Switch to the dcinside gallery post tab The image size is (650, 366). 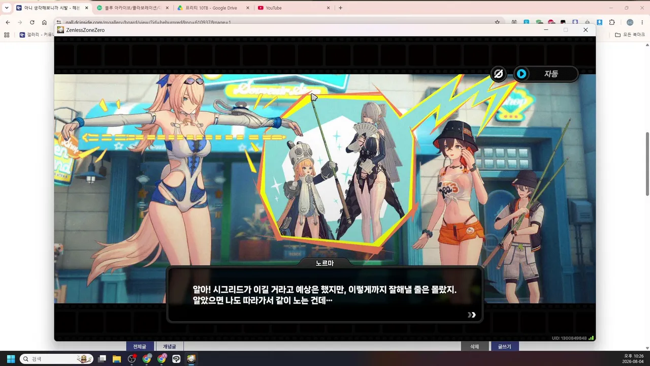[x=52, y=8]
